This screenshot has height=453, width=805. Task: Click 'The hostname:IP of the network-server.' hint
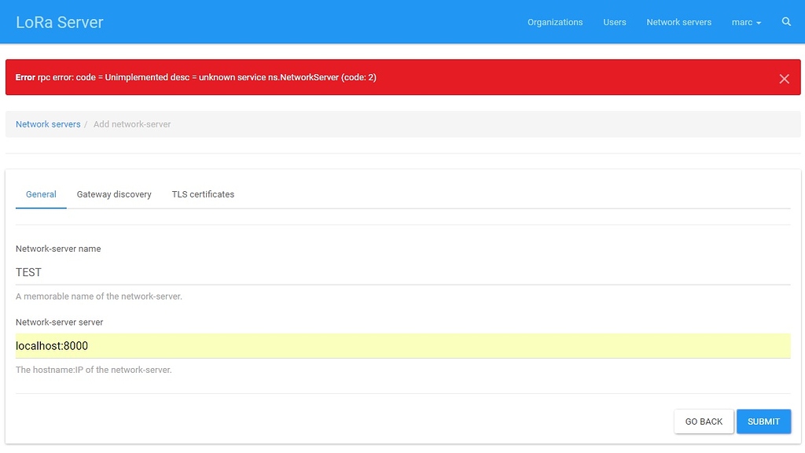(x=94, y=370)
